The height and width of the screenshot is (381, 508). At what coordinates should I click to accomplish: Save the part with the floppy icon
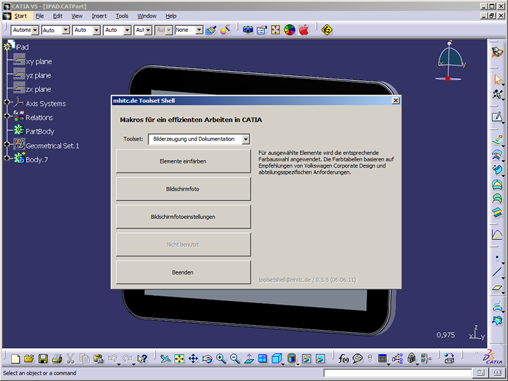coord(43,358)
